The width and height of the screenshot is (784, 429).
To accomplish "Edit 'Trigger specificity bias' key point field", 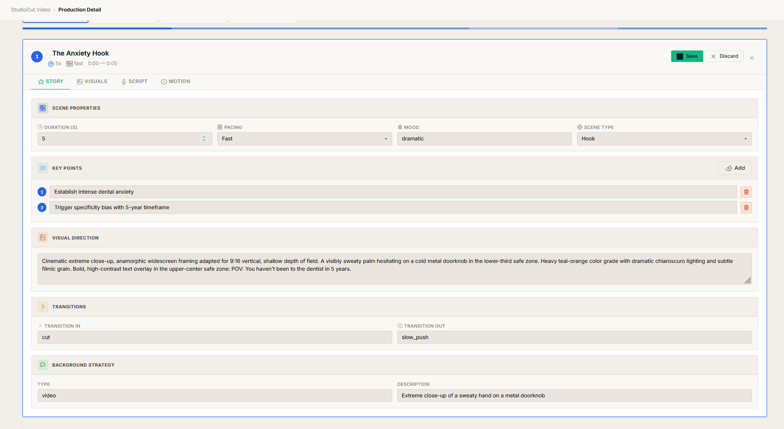I will click(x=393, y=207).
